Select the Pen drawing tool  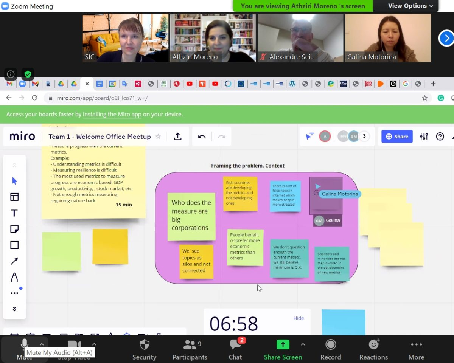pyautogui.click(x=14, y=278)
